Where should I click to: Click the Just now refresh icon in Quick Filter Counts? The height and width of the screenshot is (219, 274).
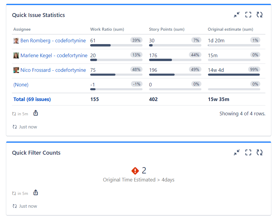(14, 206)
